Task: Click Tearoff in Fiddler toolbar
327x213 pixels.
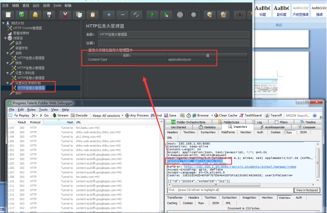Action: pyautogui.click(x=274, y=115)
